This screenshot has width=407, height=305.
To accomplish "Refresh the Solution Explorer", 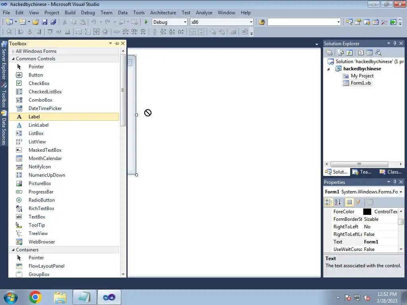I will [349, 53].
